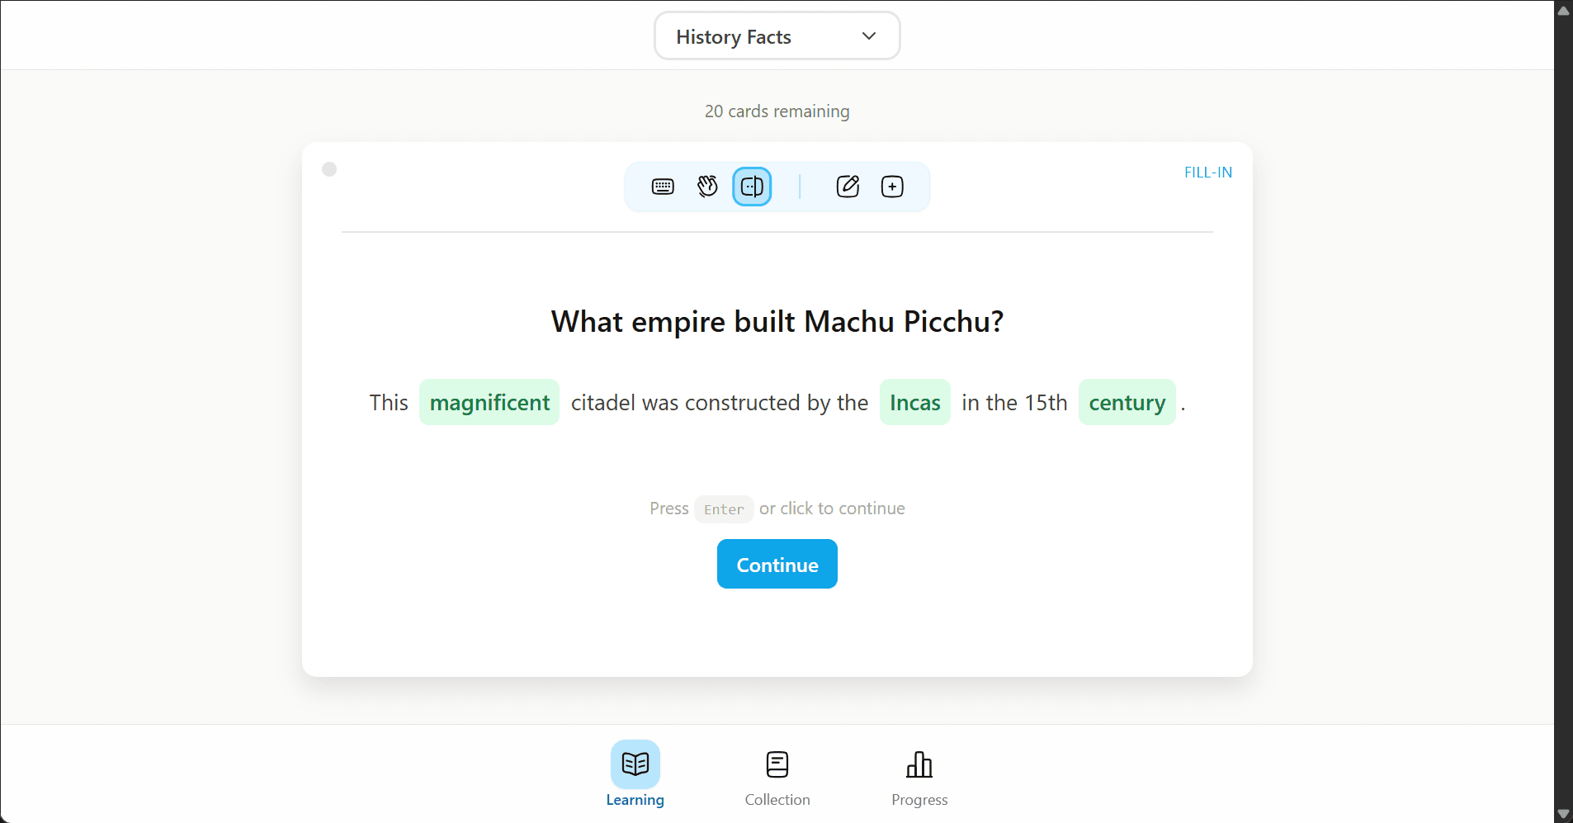Open the History Facts deck dropdown
This screenshot has width=1573, height=823.
pos(734,36)
